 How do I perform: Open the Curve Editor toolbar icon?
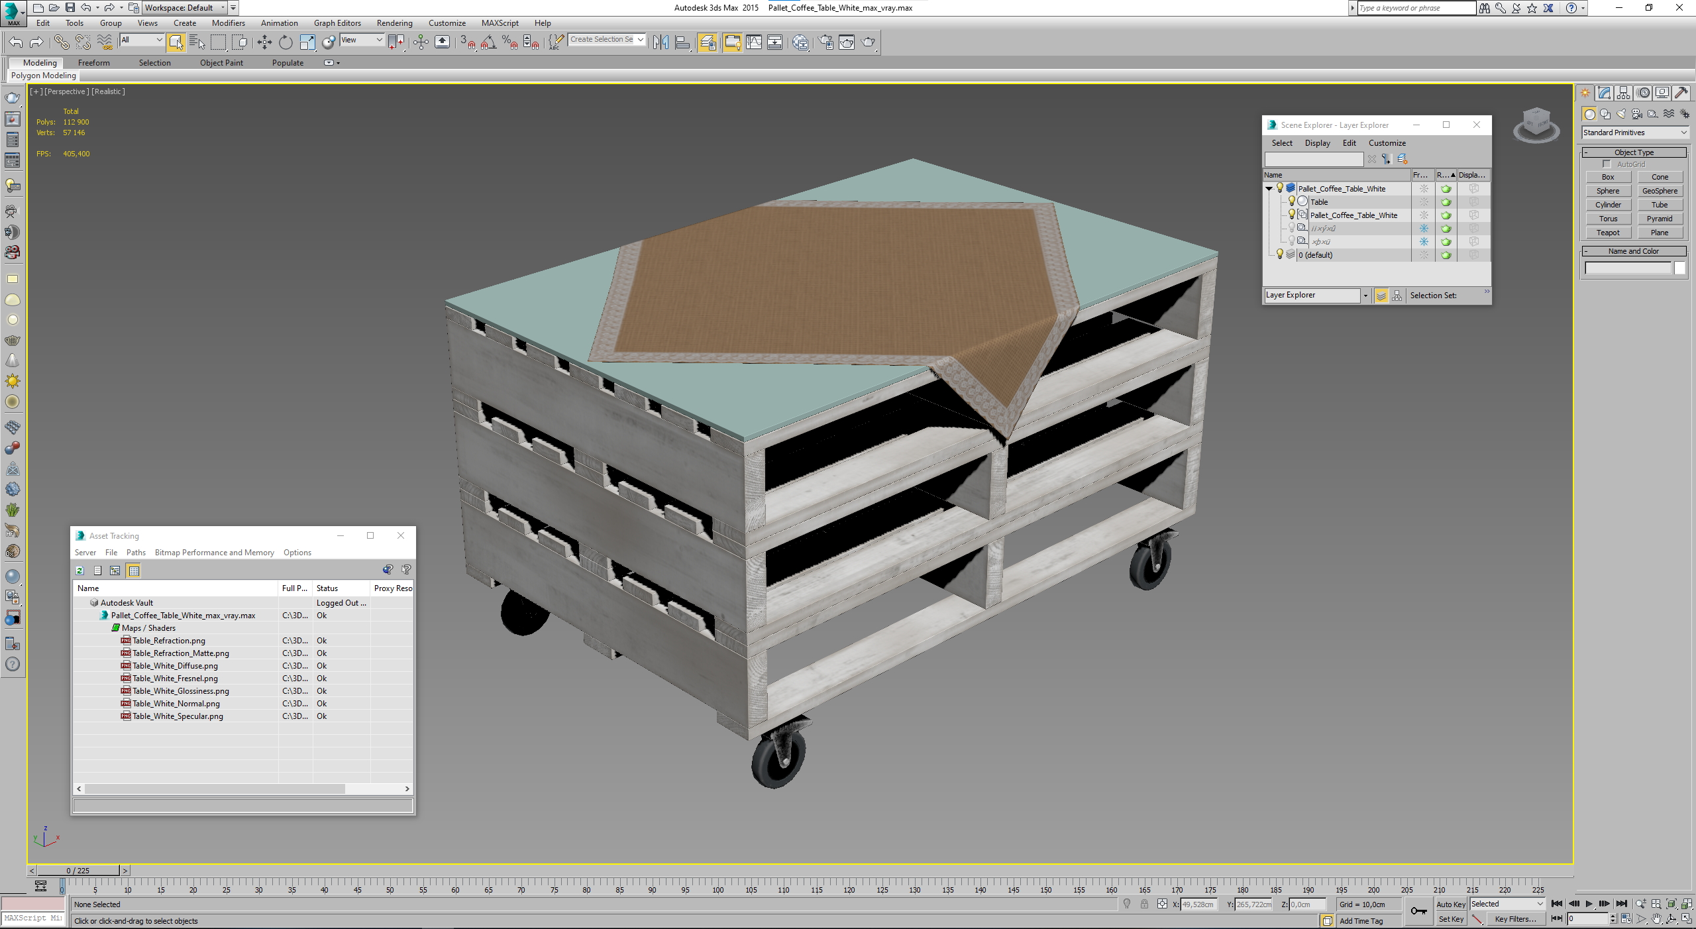pyautogui.click(x=754, y=42)
